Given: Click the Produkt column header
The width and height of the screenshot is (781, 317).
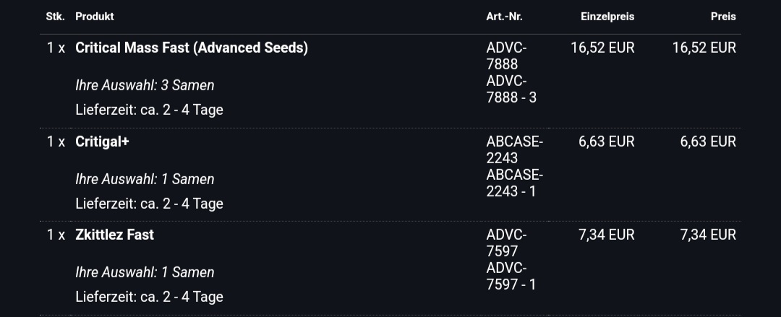Looking at the screenshot, I should [95, 17].
